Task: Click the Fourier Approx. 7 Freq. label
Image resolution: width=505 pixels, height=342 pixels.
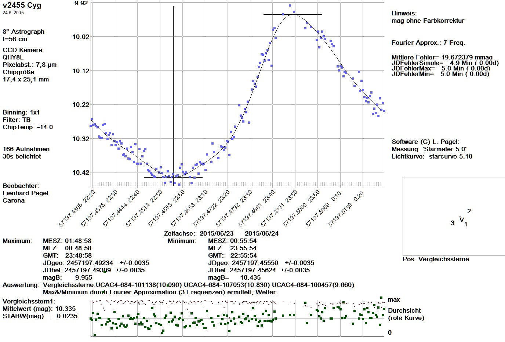Action: 428,43
